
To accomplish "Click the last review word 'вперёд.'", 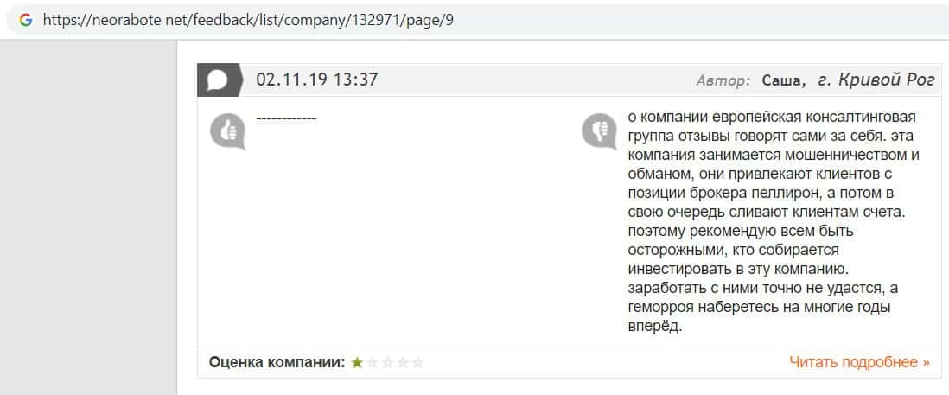I will [x=656, y=327].
